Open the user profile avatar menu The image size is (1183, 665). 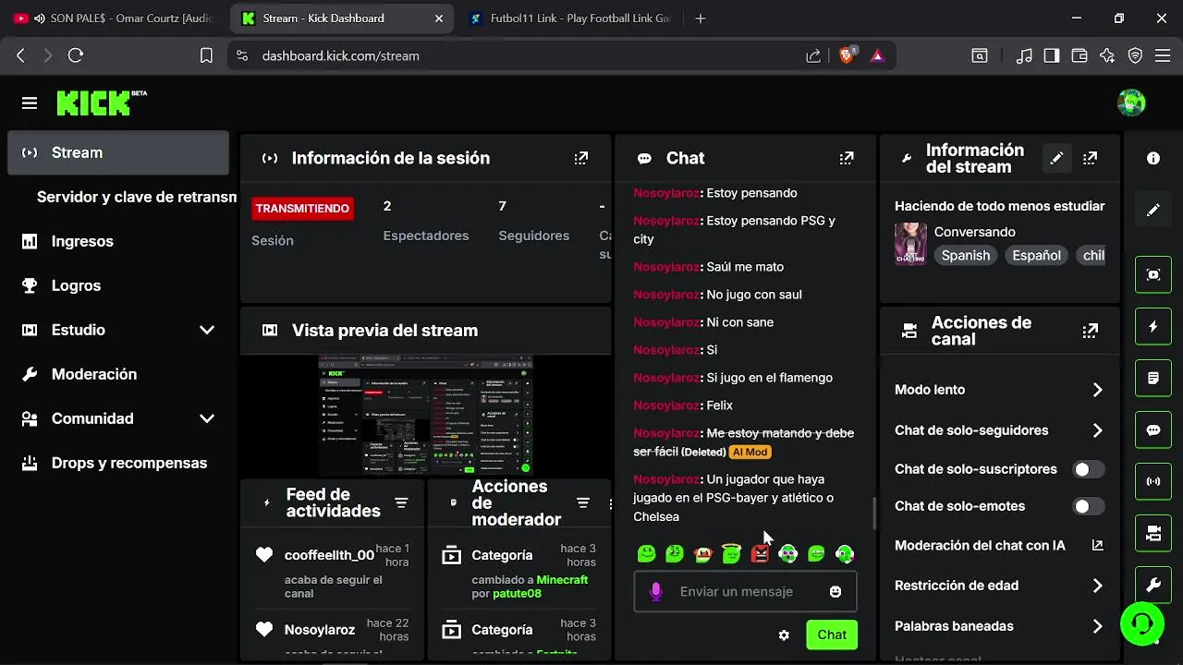(x=1131, y=103)
